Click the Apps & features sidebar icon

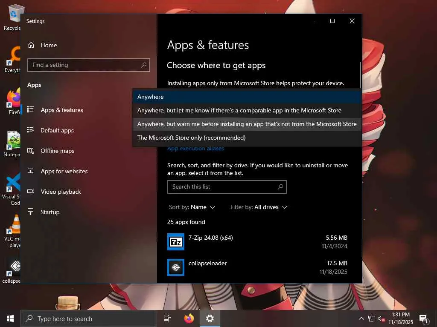pos(31,109)
